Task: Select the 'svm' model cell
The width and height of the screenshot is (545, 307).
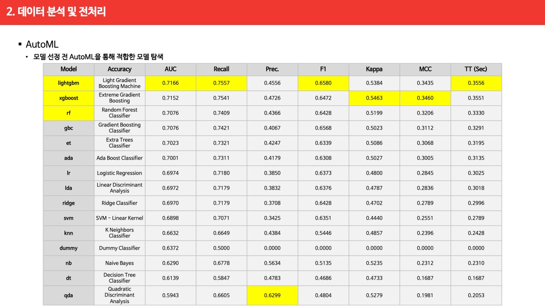Action: click(69, 218)
